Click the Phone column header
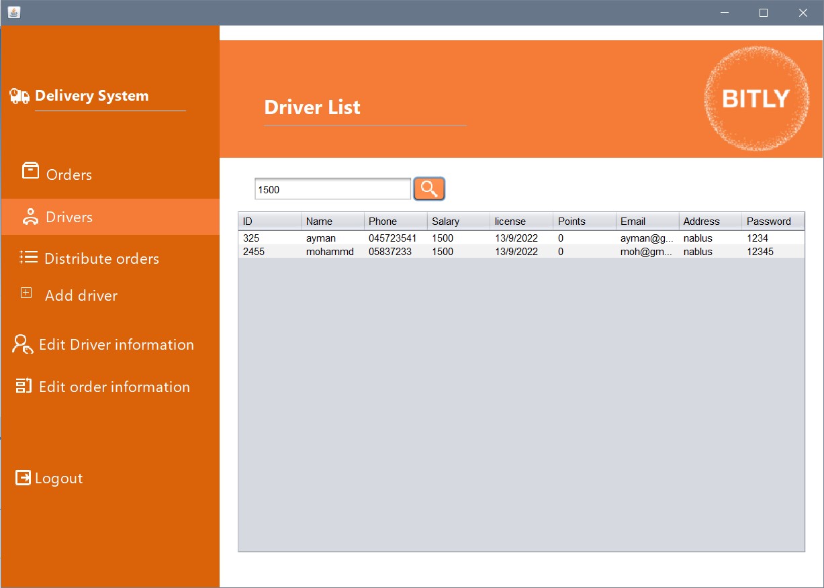Image resolution: width=824 pixels, height=588 pixels. (396, 222)
